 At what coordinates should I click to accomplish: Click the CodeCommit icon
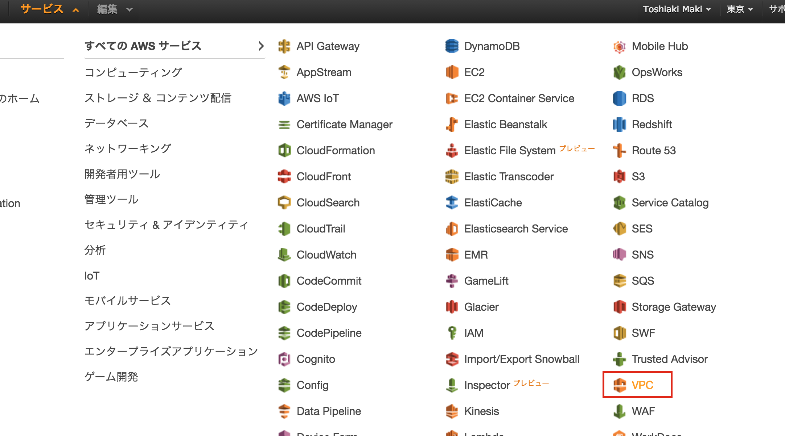tap(284, 281)
